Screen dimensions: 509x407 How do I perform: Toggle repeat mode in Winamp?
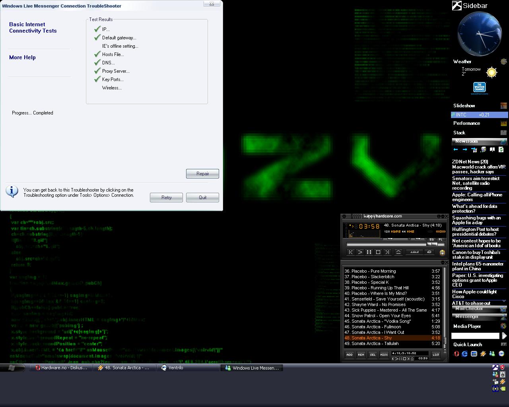[429, 252]
